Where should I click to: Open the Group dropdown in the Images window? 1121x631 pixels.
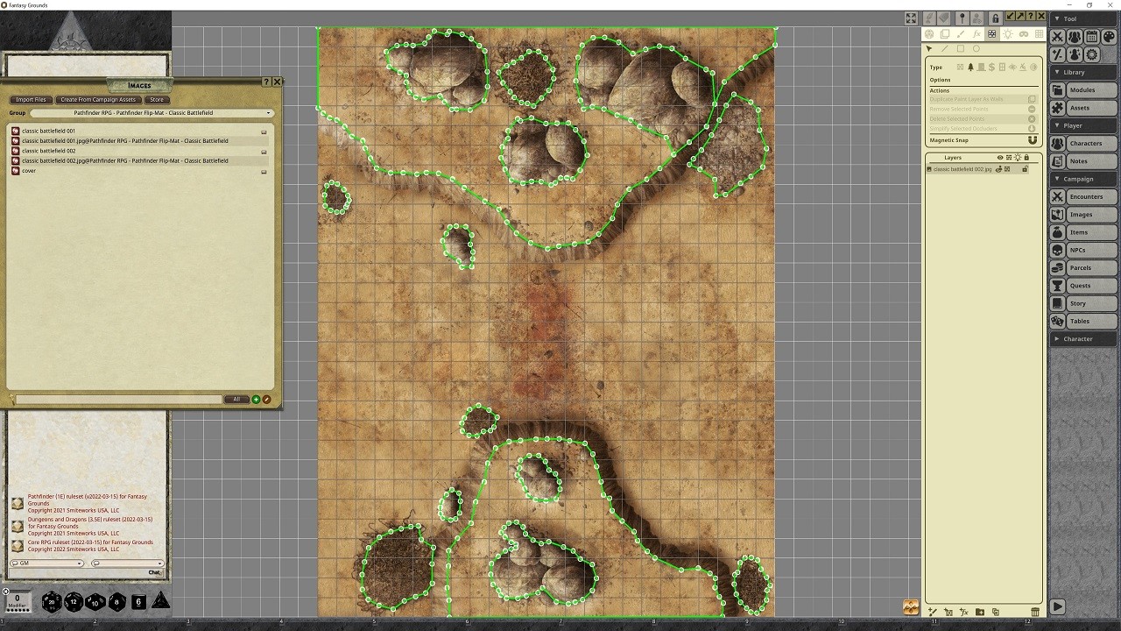(268, 113)
